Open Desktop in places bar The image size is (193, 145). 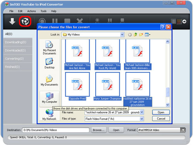pos(49,63)
